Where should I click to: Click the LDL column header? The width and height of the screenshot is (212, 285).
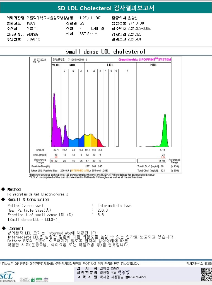point(110,65)
